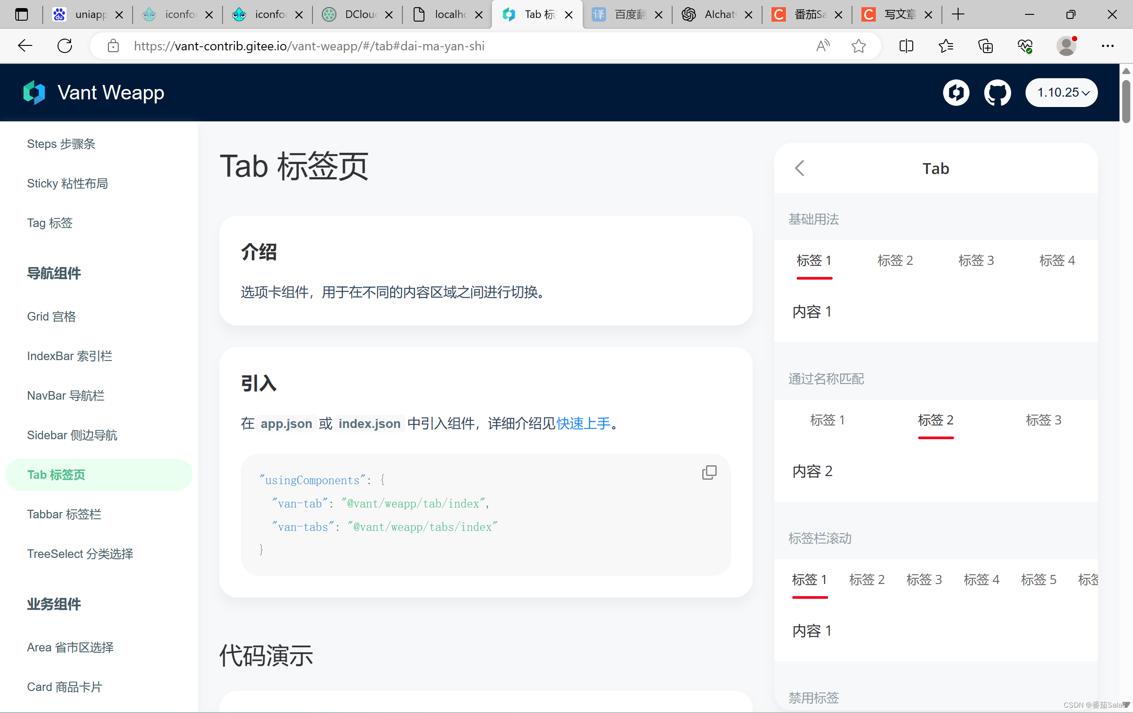Close the uniapp browser tab
This screenshot has height=713, width=1133.
point(119,14)
